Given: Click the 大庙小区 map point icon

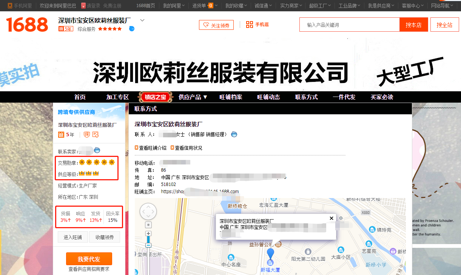Looking at the screenshot, I should pos(341,250).
